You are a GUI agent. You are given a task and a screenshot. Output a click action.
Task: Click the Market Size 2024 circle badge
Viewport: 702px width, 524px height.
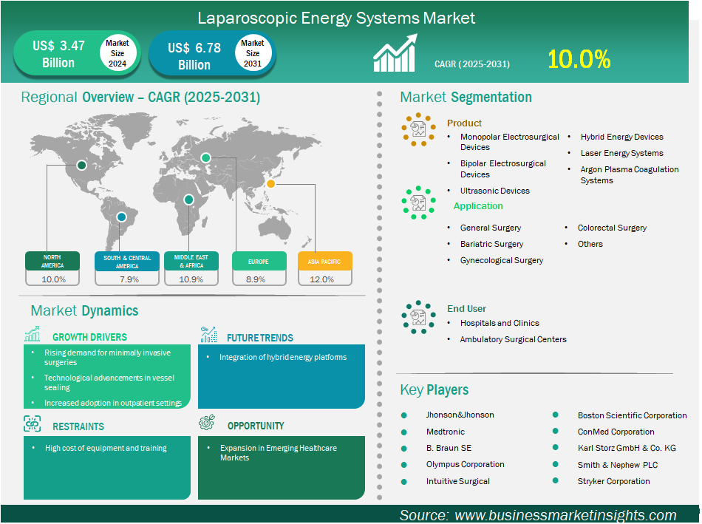[x=117, y=54]
